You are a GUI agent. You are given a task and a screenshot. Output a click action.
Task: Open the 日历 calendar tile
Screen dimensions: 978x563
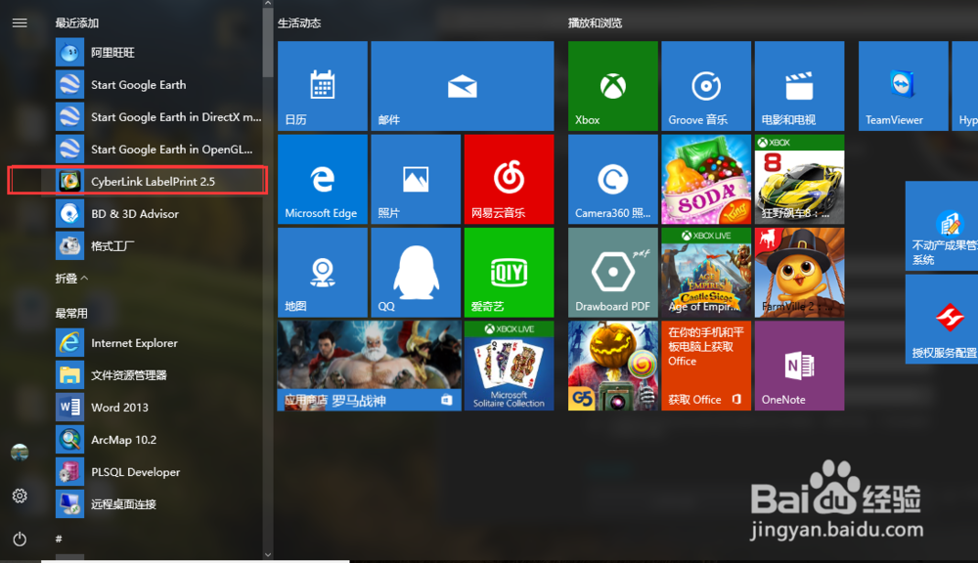pyautogui.click(x=323, y=86)
